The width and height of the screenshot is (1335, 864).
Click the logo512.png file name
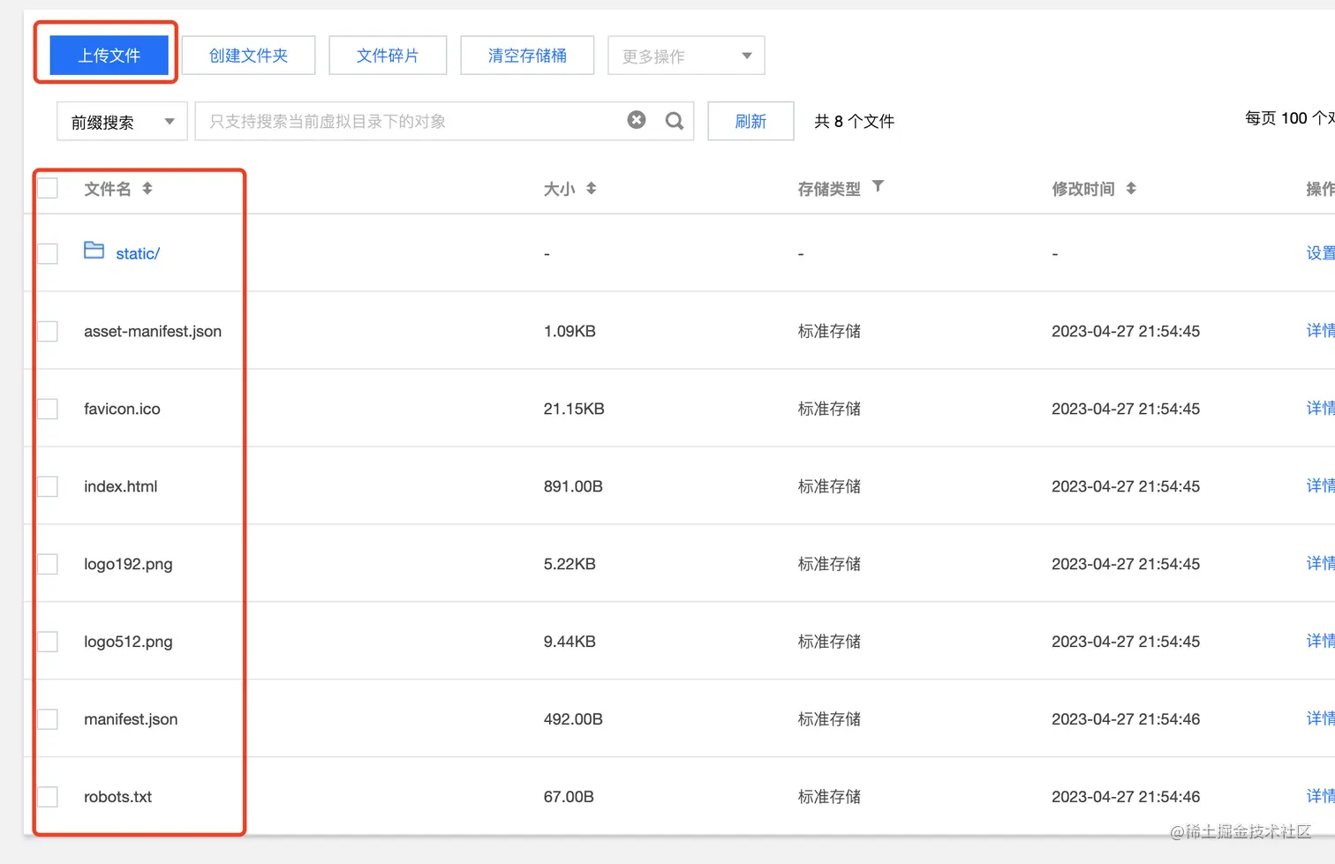tap(128, 642)
